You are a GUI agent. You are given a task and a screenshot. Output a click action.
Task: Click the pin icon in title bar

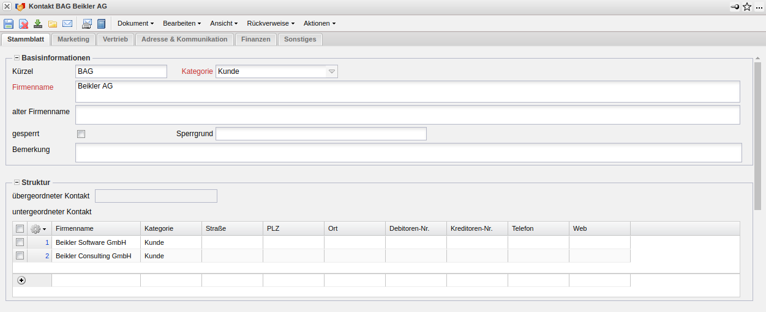pyautogui.click(x=735, y=7)
